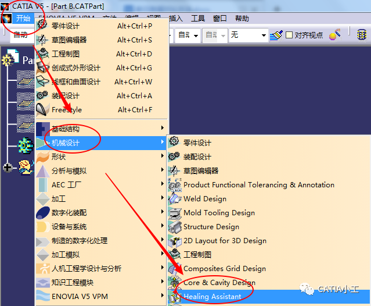
Task: Open Product Functional Tolerancing & Annotation
Action: 269,184
